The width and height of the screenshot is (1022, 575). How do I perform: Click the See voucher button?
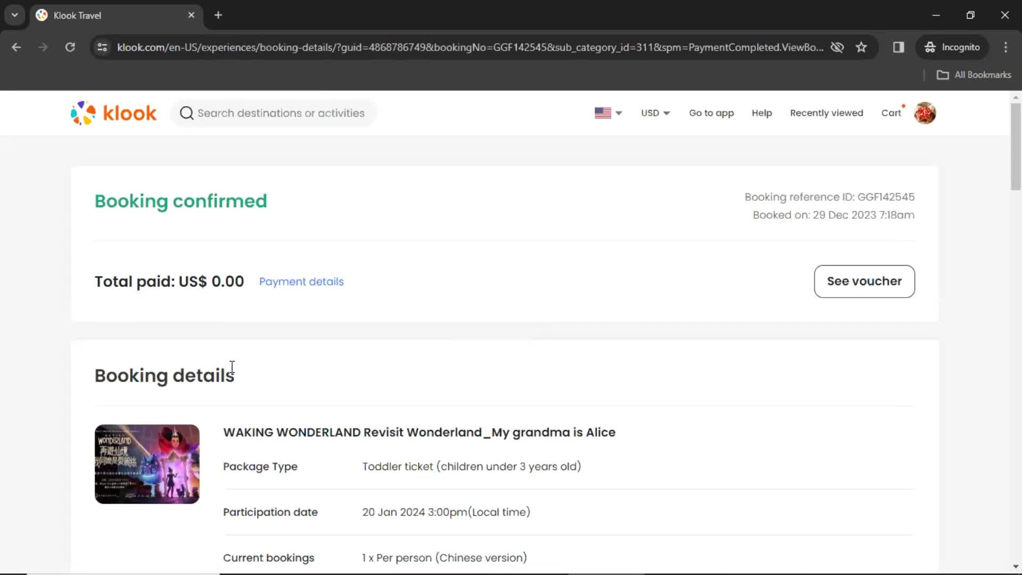pyautogui.click(x=865, y=282)
